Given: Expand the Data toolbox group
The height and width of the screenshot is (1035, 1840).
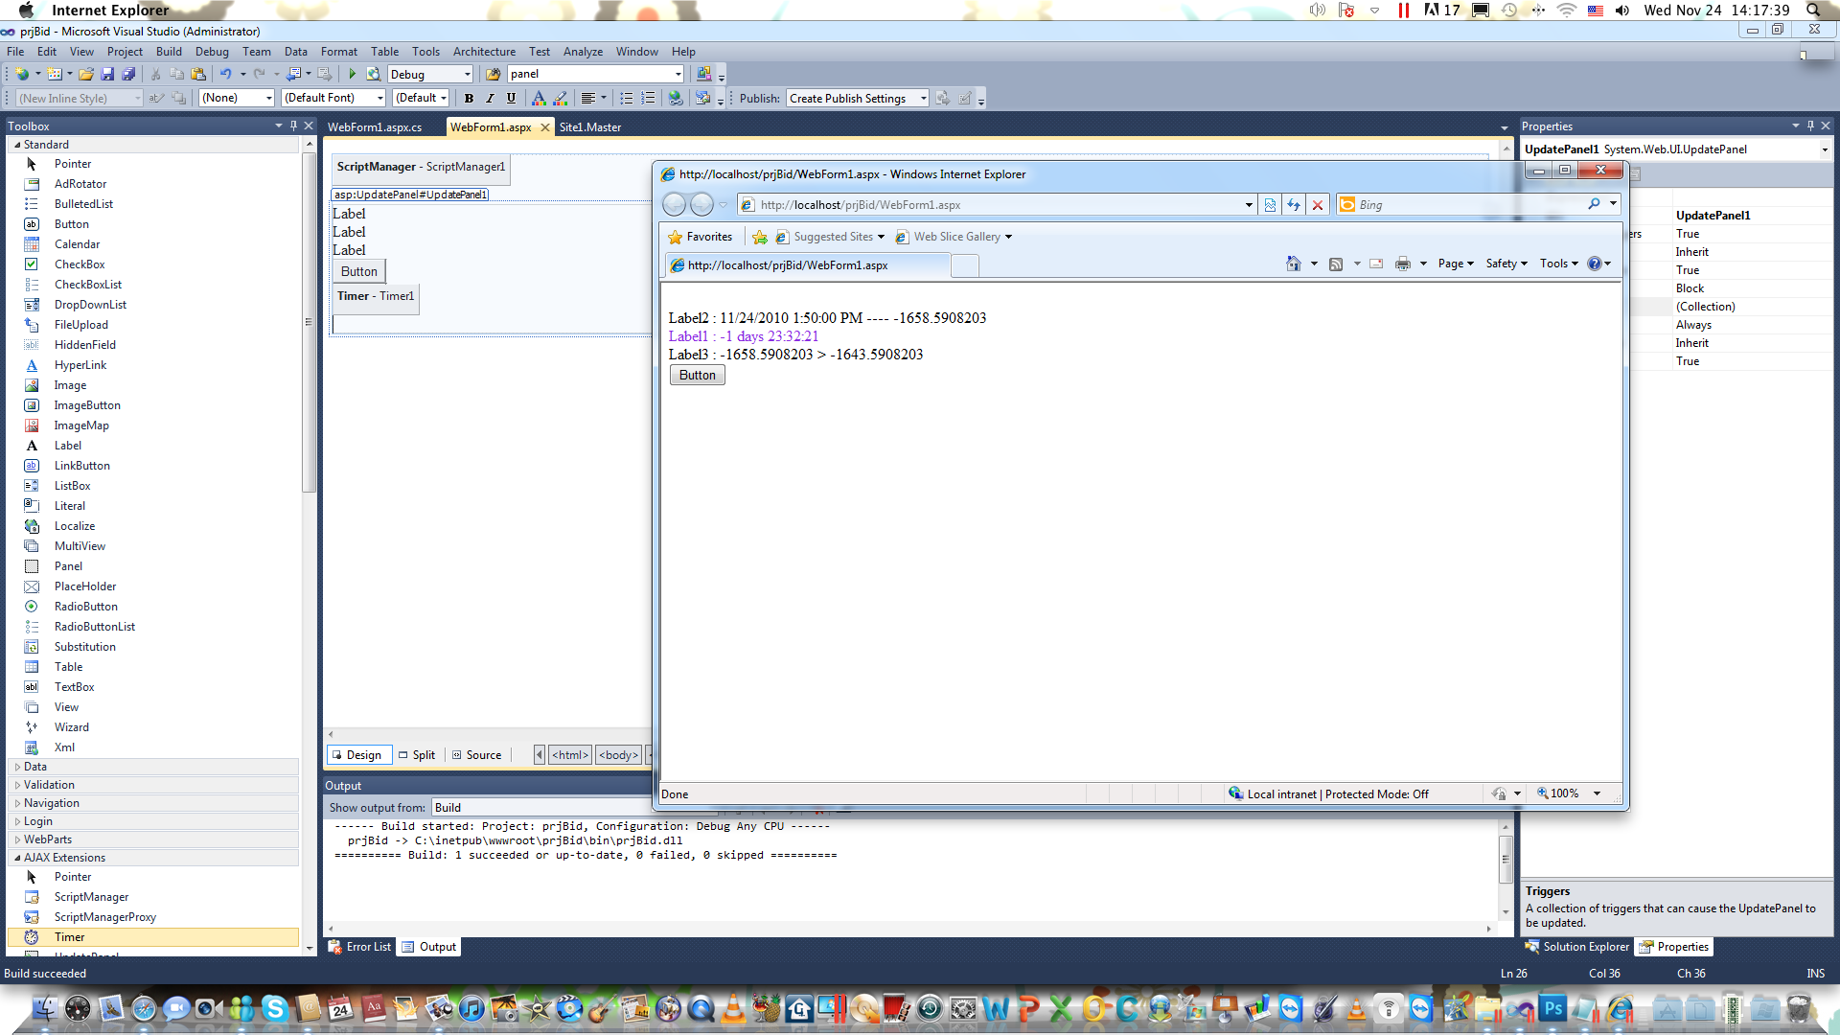Looking at the screenshot, I should [34, 767].
